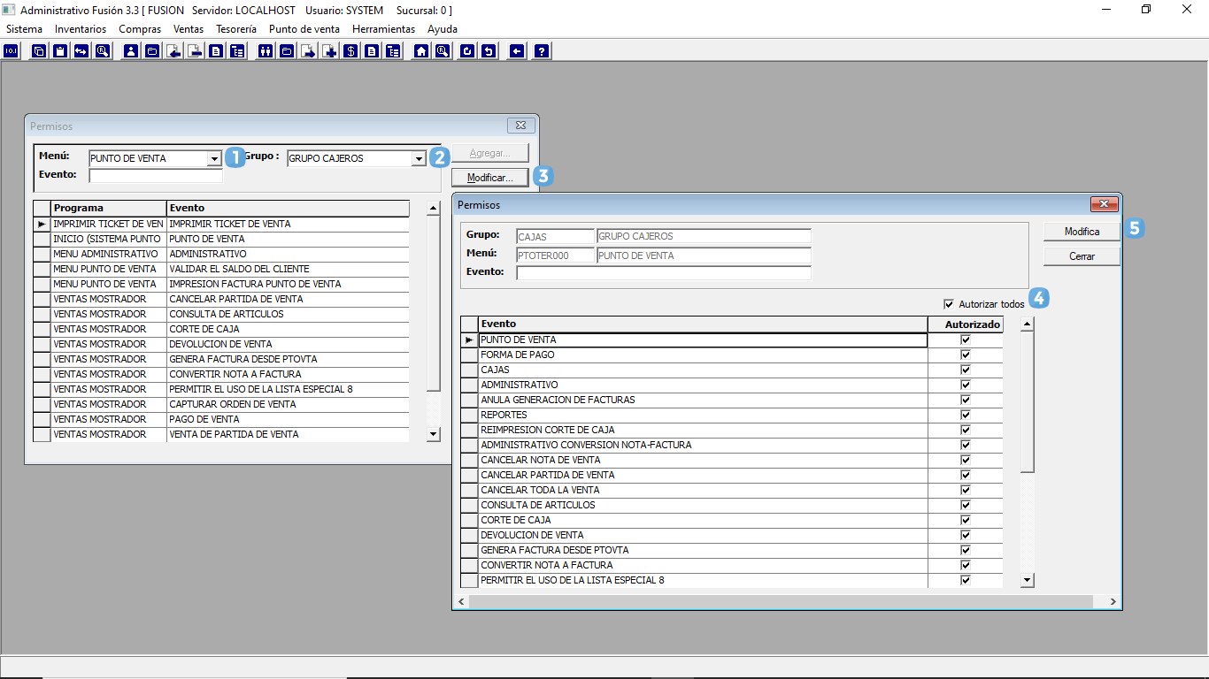Click the Evento field in the back Permisos window
The height and width of the screenshot is (679, 1209).
point(156,175)
